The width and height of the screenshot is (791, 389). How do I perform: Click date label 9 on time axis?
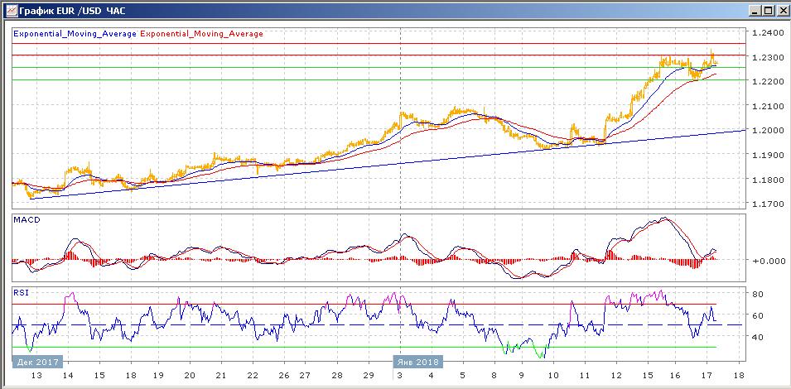pyautogui.click(x=522, y=376)
